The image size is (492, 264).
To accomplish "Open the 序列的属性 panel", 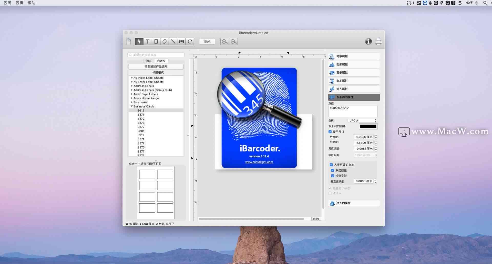I will point(354,203).
